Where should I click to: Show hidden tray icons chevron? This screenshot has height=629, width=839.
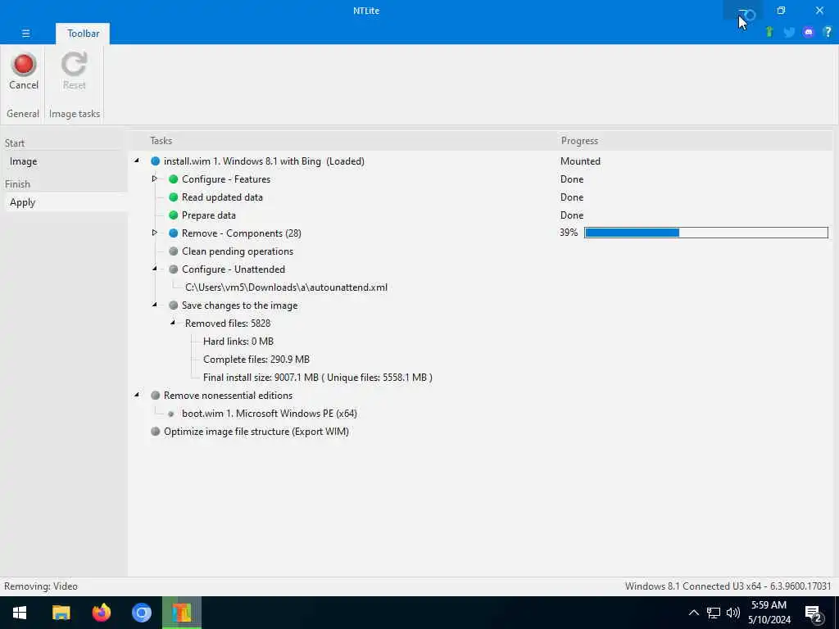pyautogui.click(x=693, y=613)
